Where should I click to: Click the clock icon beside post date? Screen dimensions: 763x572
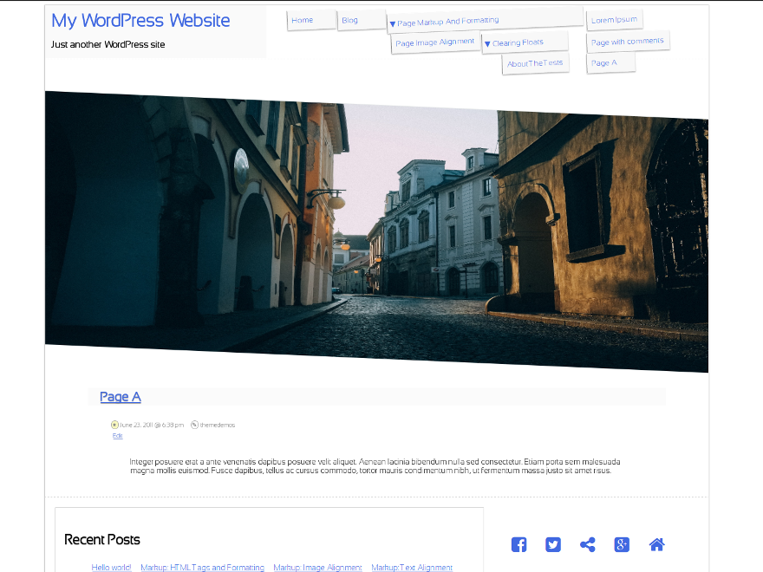[114, 425]
